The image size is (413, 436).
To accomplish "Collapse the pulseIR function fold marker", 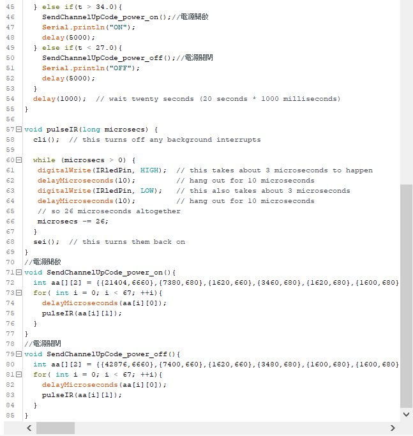I will (x=19, y=130).
